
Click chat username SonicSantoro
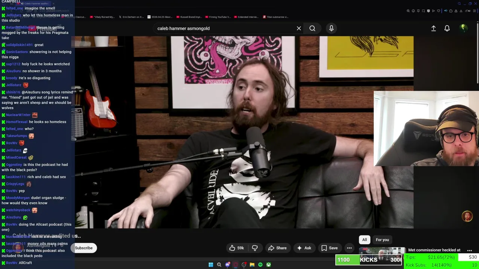[x=17, y=52]
